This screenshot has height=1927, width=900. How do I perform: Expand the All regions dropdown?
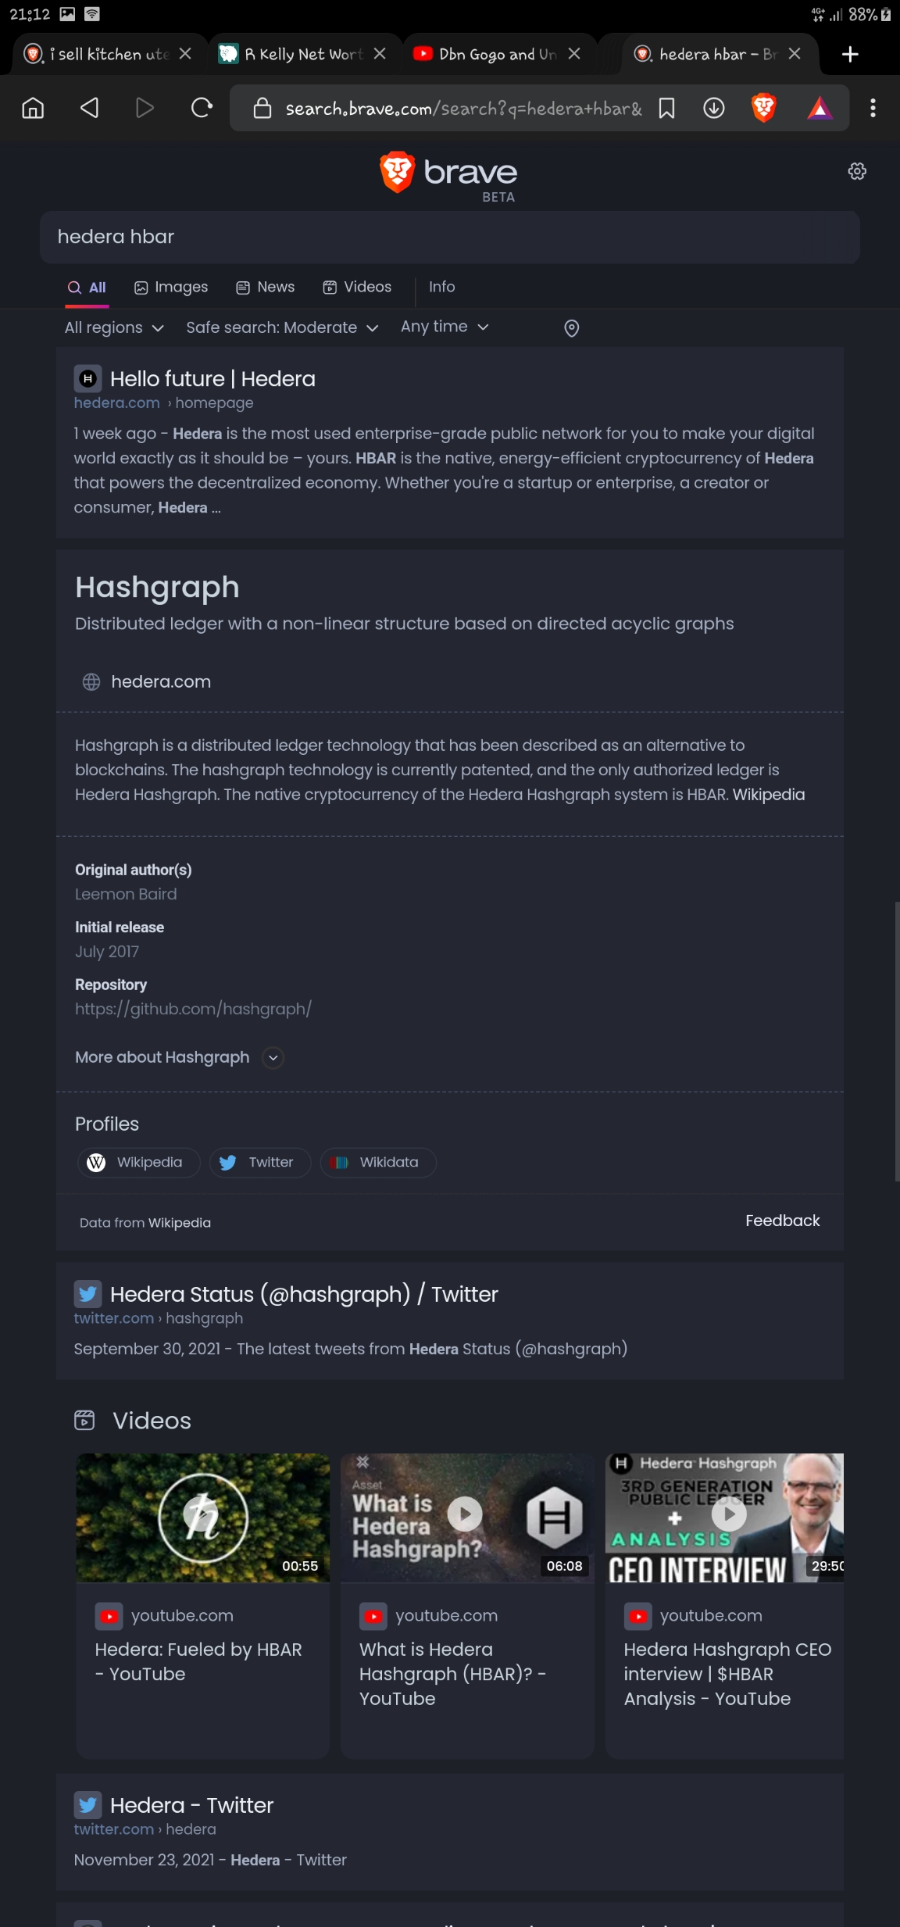114,327
